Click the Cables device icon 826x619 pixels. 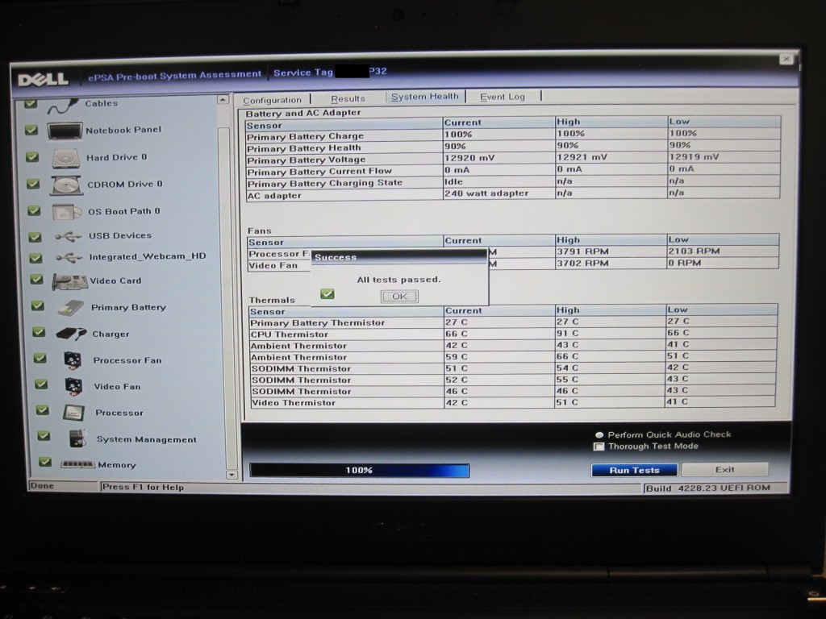(63, 107)
